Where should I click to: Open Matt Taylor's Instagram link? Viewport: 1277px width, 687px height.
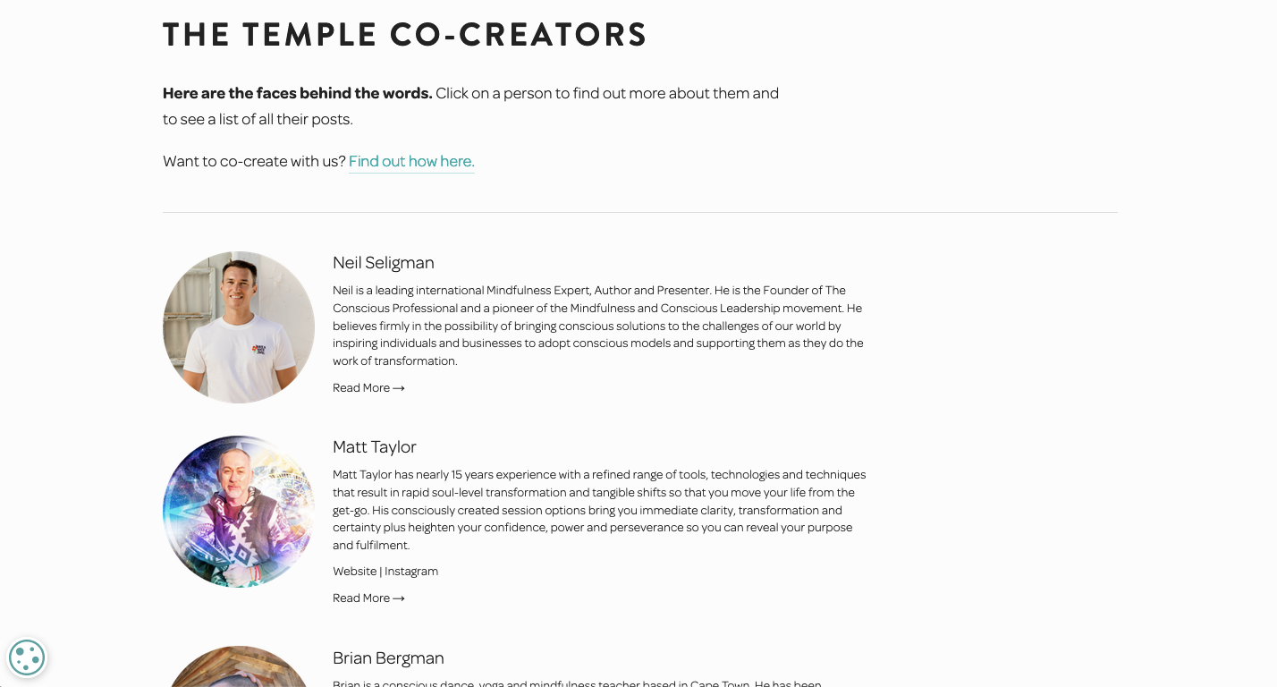tap(410, 571)
